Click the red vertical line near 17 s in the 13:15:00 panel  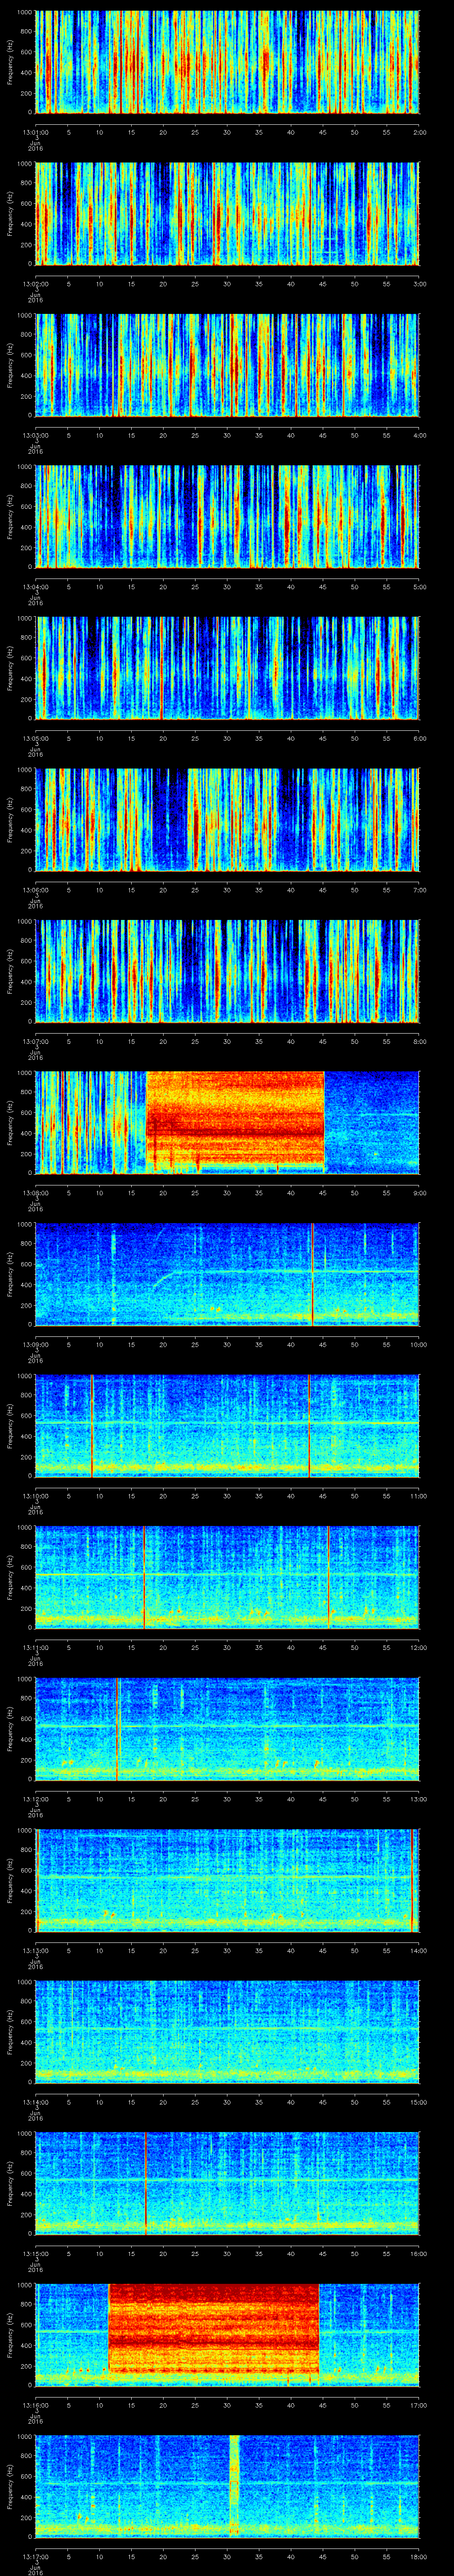point(146,2183)
